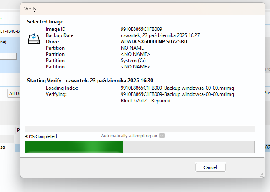Click the Verify dialog title bar
This screenshot has height=192, width=270.
125,8
